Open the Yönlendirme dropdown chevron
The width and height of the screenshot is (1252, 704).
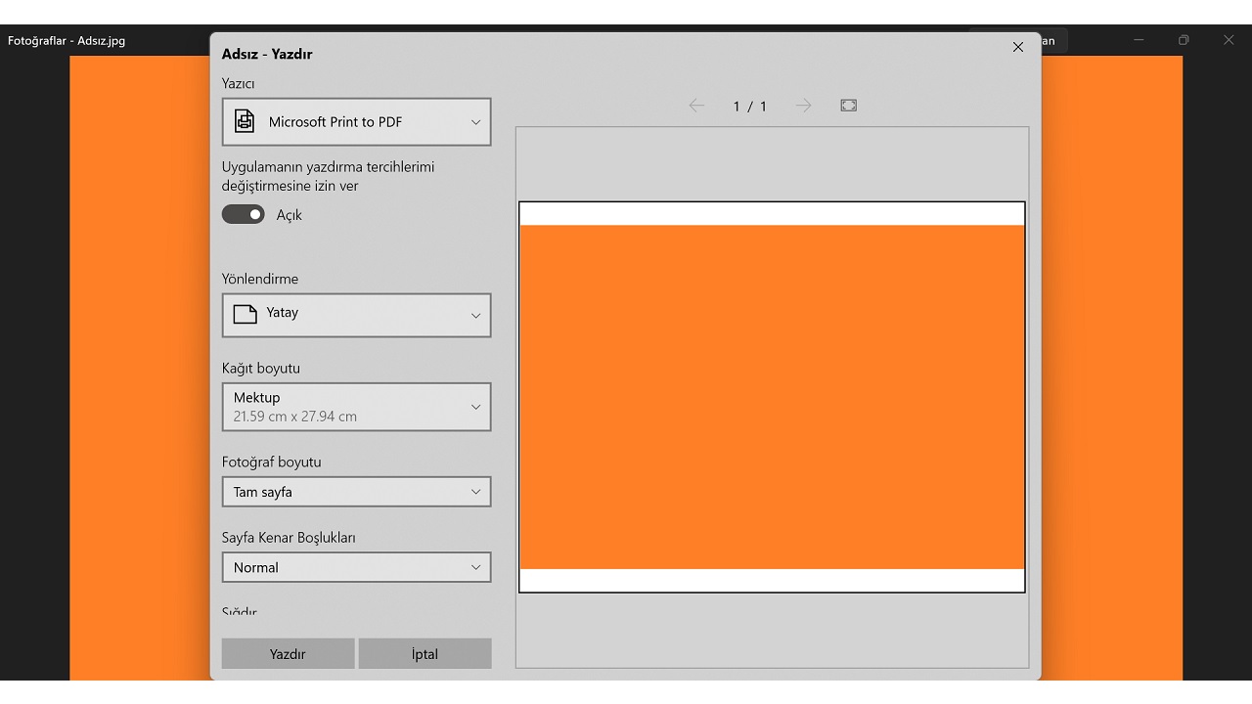pos(475,316)
